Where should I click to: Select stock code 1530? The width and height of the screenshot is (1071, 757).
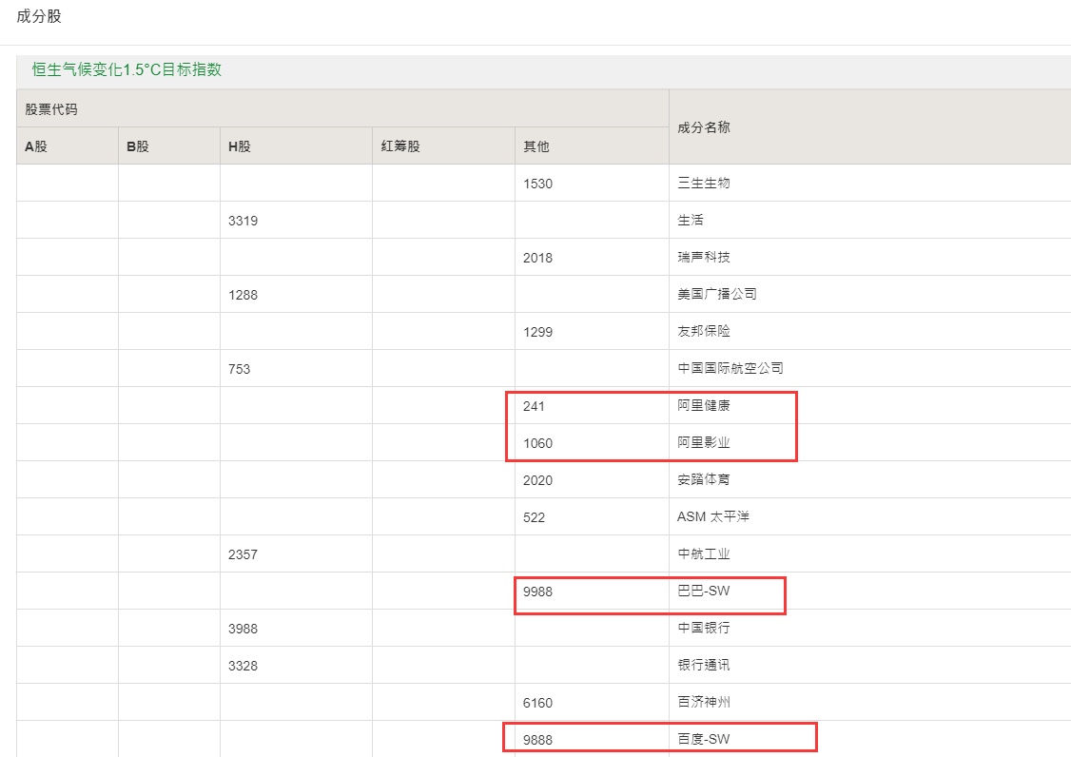tap(537, 184)
